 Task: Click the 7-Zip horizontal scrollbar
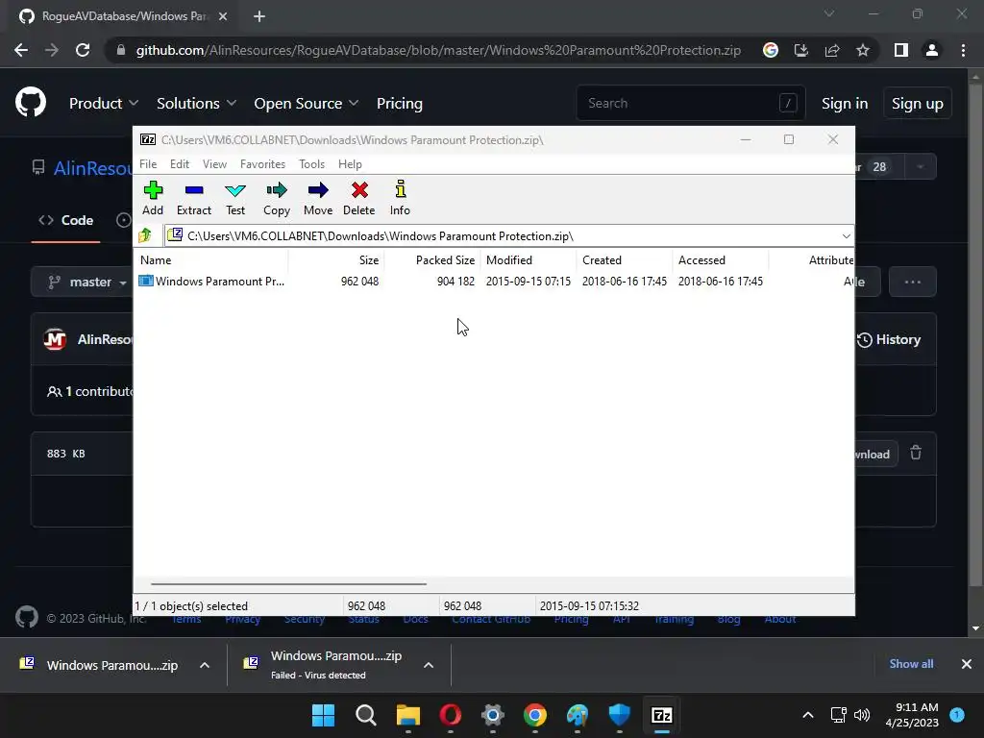(x=288, y=583)
